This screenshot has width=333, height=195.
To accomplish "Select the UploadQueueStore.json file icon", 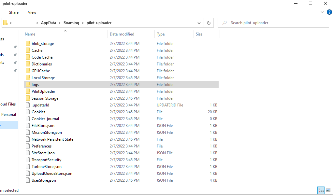I will click(28, 174).
